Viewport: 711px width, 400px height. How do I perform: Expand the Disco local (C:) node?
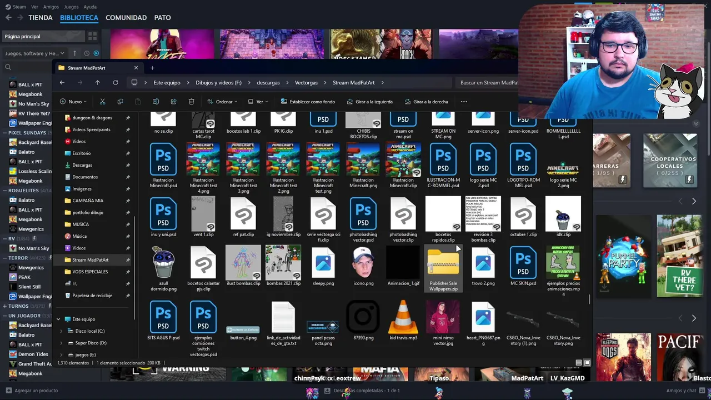pos(61,331)
